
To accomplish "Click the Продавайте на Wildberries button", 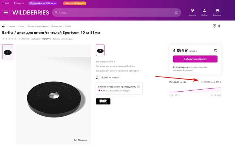I will pos(42,3).
